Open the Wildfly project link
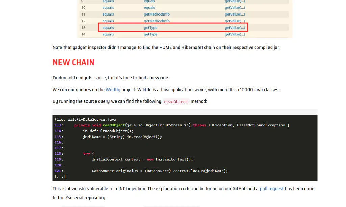 click(x=113, y=90)
